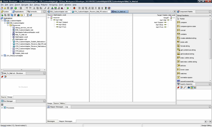The width and height of the screenshot is (212, 127).
Task: Select the left-trim function icon
Action: (x=178, y=66)
